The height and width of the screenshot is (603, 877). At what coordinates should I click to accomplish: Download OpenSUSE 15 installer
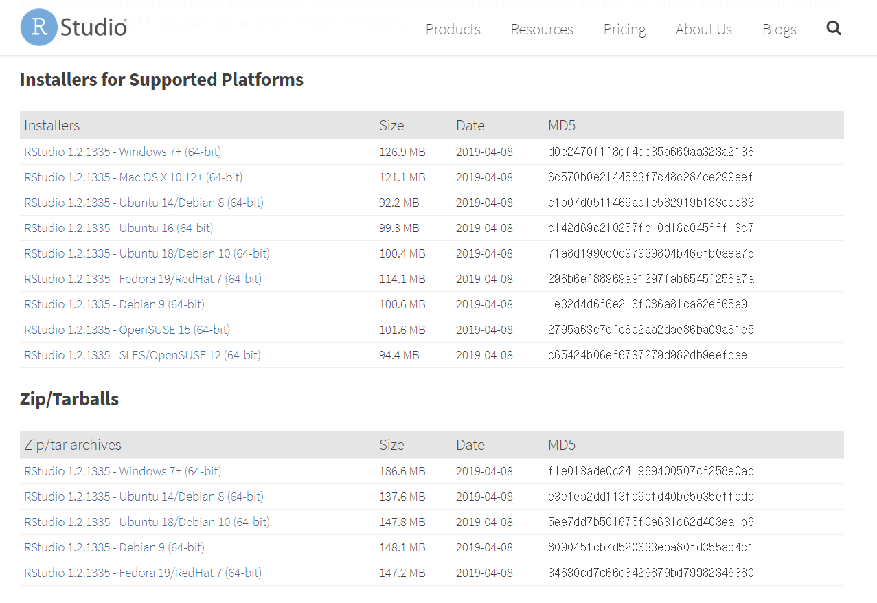pos(127,330)
